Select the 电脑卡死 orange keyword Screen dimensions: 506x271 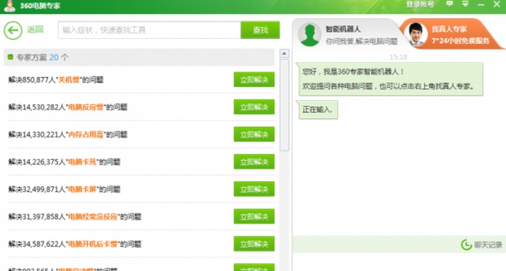82,162
